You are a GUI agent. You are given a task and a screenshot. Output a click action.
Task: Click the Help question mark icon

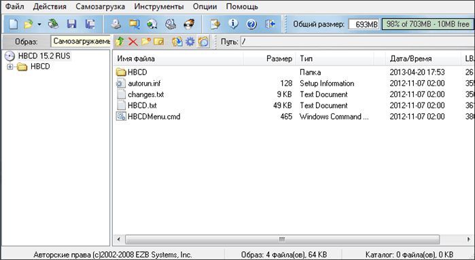251,24
